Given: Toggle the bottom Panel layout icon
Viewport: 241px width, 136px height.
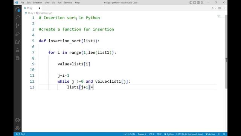Looking at the screenshot, I should tap(195, 3).
